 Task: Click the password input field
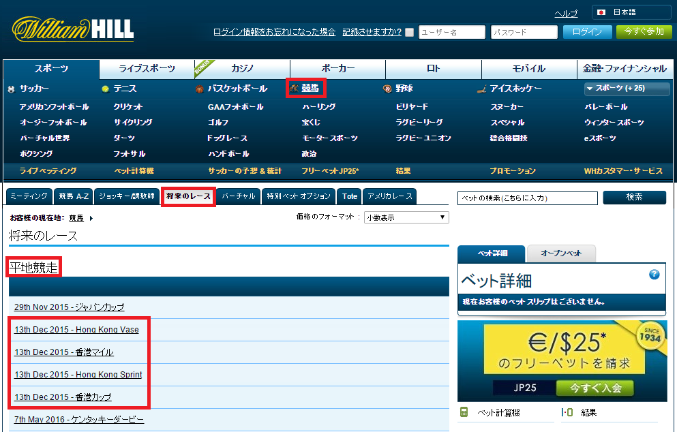click(x=524, y=32)
